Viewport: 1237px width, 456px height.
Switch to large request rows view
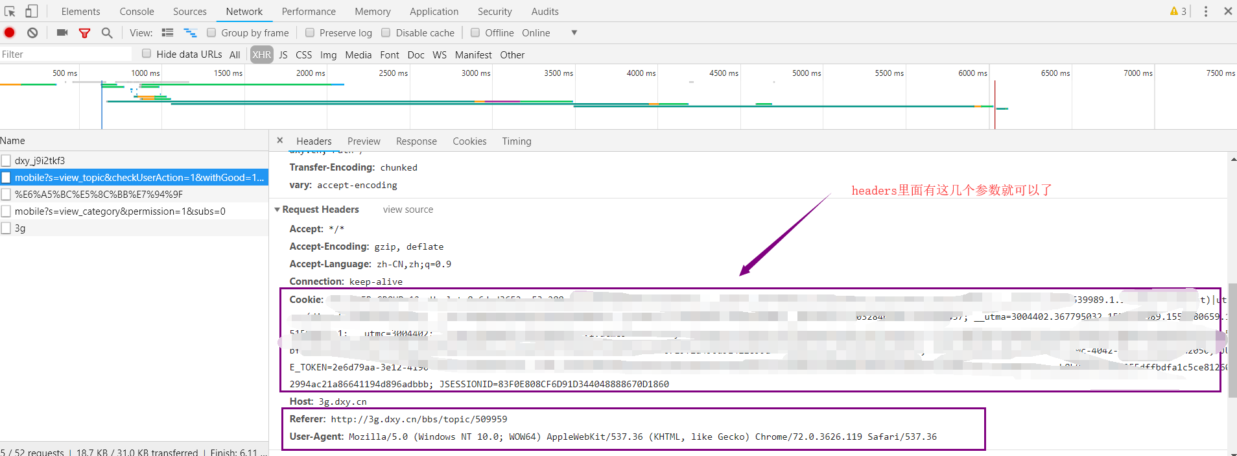coord(167,32)
